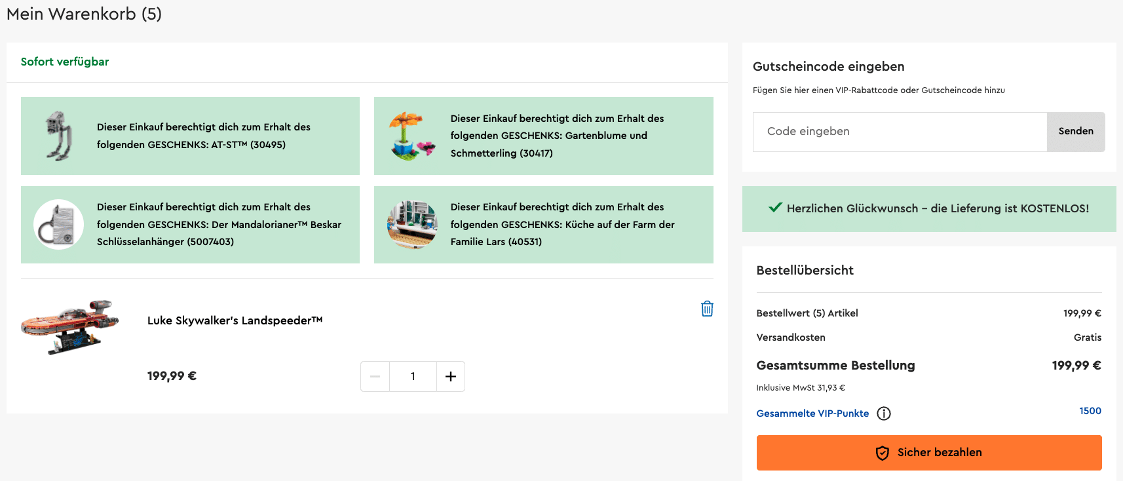Select Gartenblume und Schmetterling (30417) gift text
This screenshot has height=481, width=1123.
[x=557, y=136]
